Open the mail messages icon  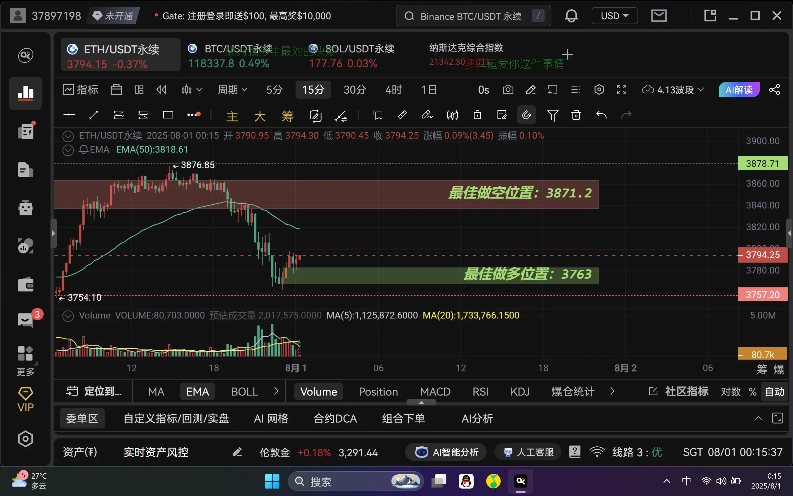tap(659, 16)
